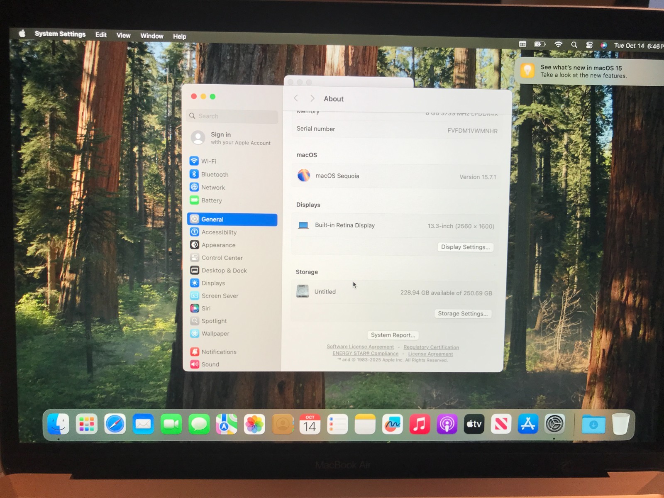This screenshot has height=498, width=664.
Task: Open the System Report
Action: point(393,335)
